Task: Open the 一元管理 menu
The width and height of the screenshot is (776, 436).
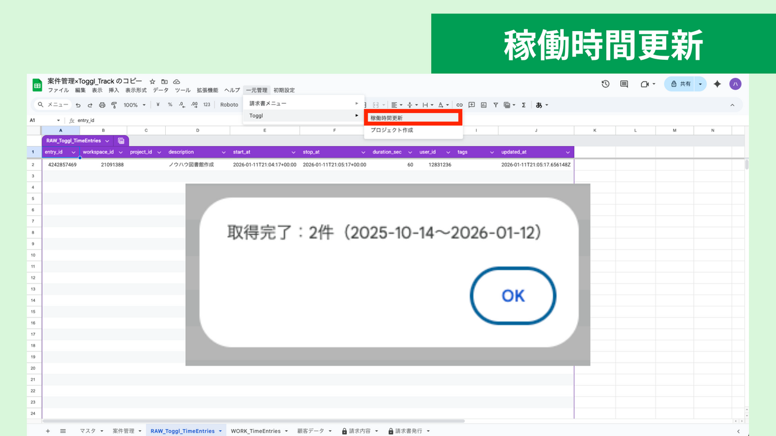Action: coord(256,90)
